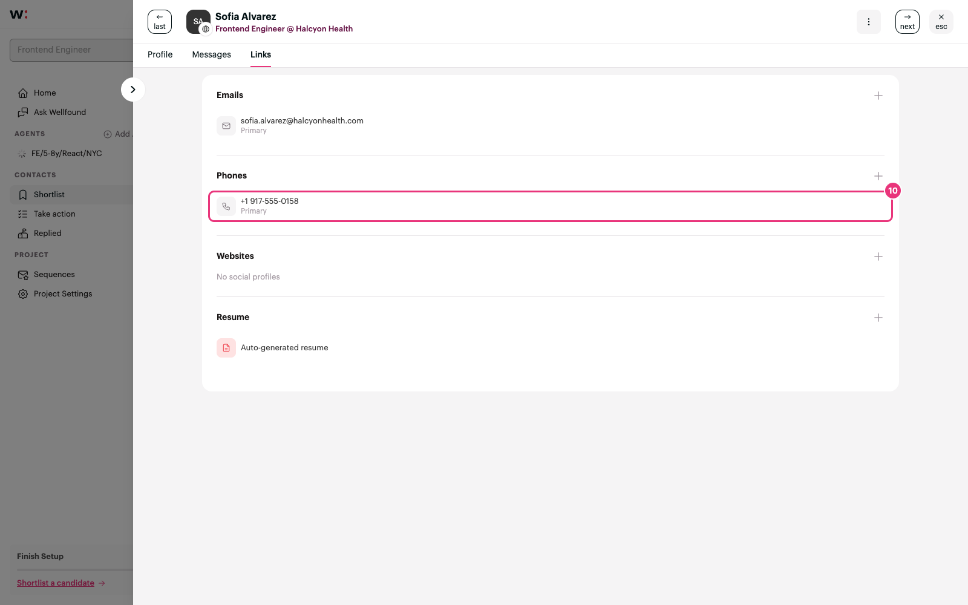Open the three-dot more options menu
Viewport: 968px width, 605px height.
click(x=869, y=22)
